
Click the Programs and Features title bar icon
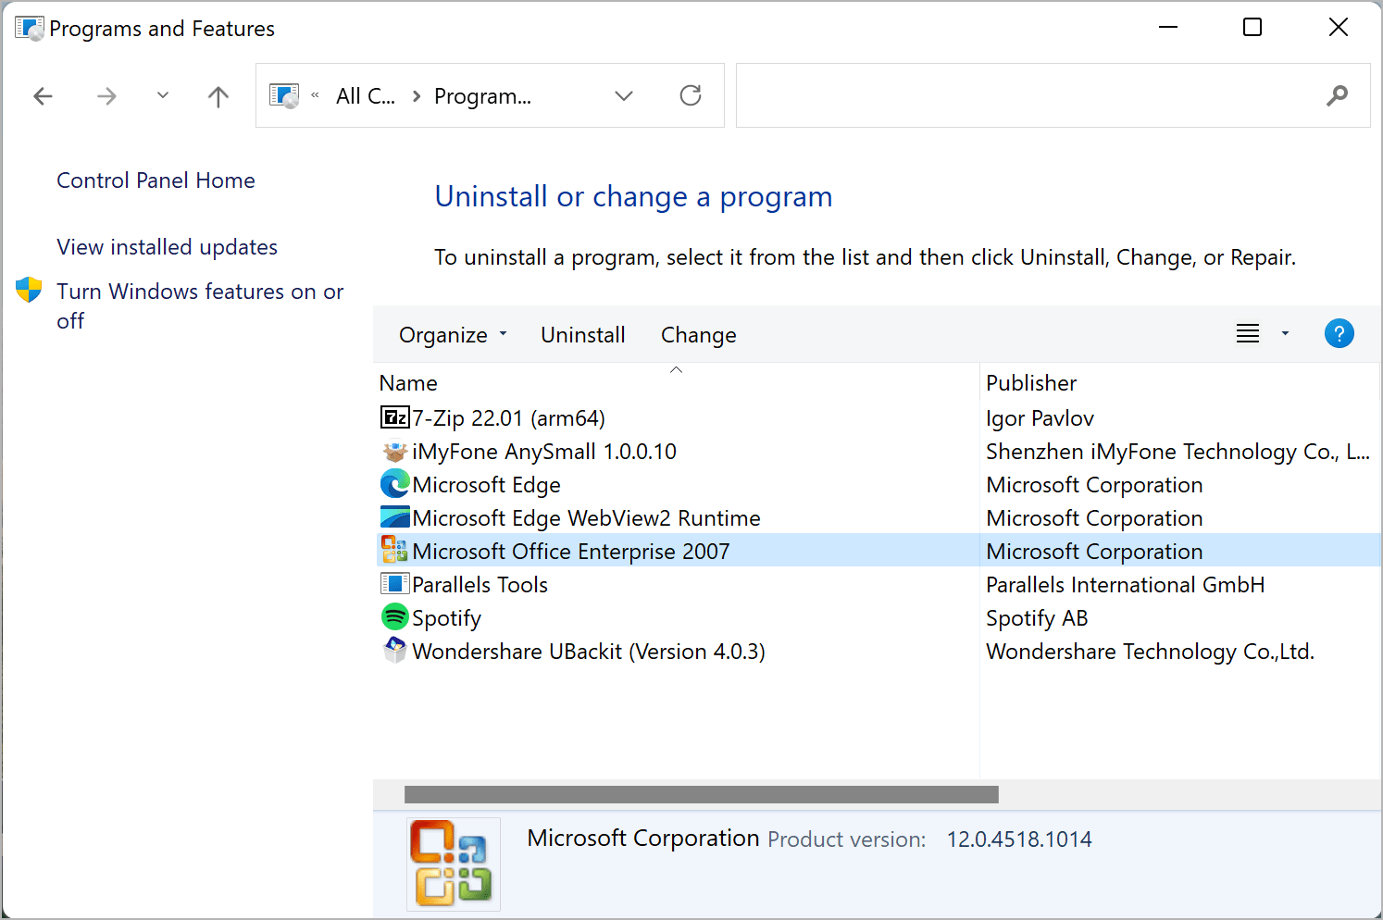(30, 28)
